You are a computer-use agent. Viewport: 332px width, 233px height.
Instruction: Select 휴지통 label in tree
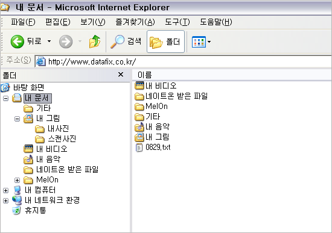click(36, 210)
